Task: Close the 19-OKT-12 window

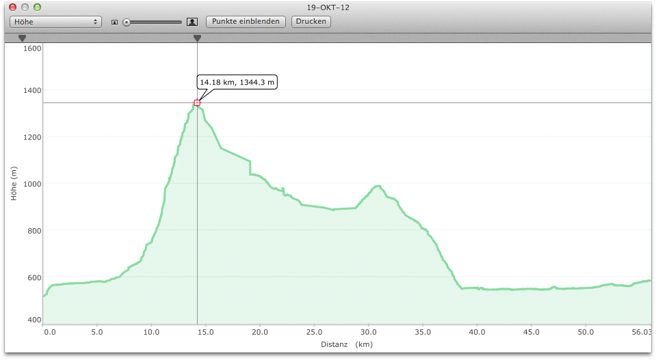Action: (12, 8)
